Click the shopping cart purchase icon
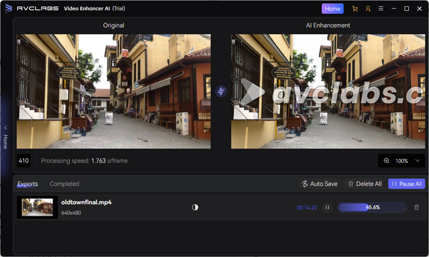 click(355, 9)
